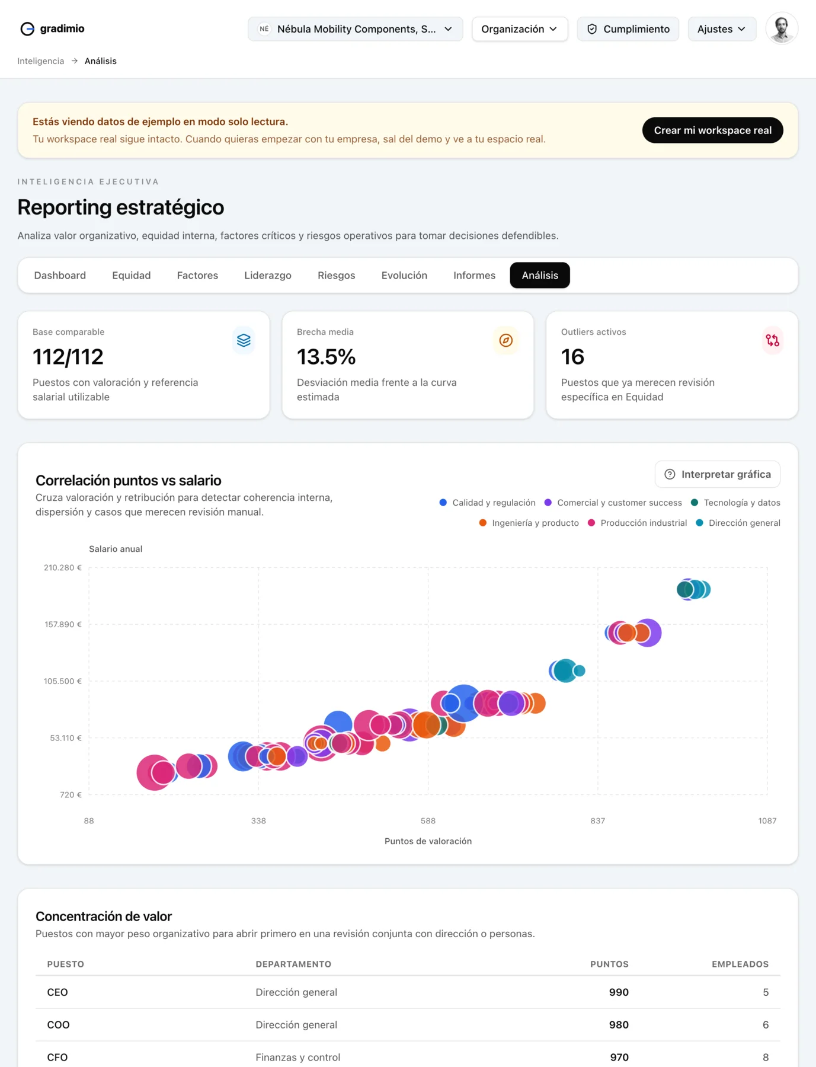Expand the Organización dropdown menu
This screenshot has width=816, height=1067.
pos(519,29)
